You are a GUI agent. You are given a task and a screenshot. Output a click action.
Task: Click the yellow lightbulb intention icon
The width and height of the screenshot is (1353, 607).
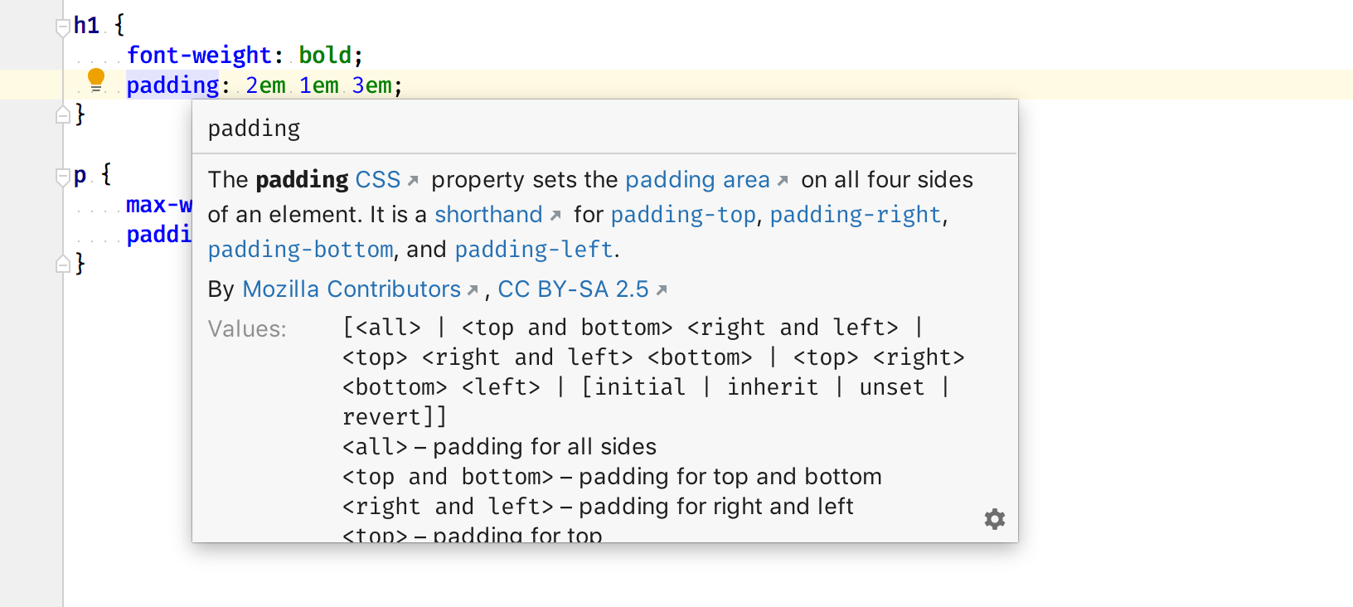click(96, 80)
